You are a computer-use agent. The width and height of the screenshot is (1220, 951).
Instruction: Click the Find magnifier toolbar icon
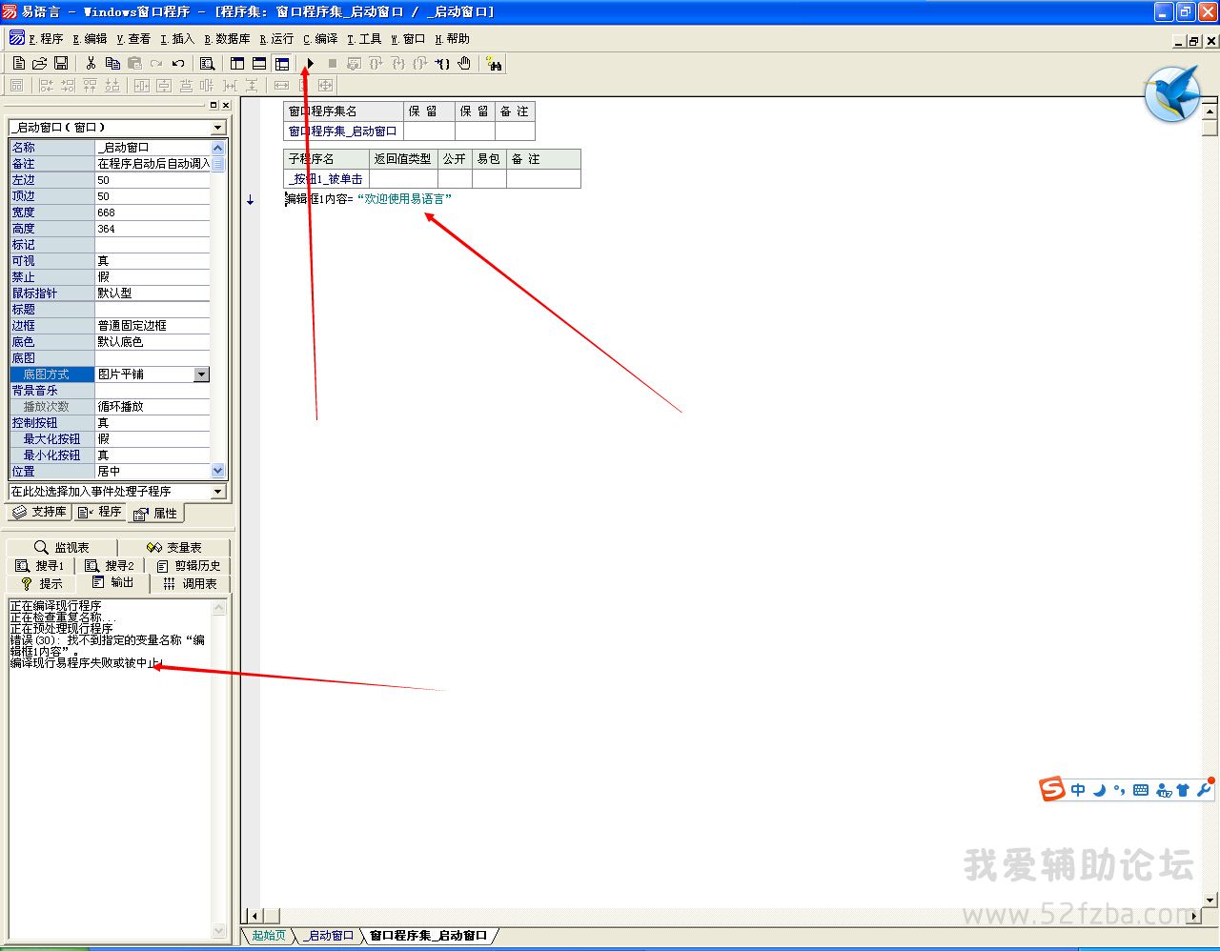click(207, 63)
